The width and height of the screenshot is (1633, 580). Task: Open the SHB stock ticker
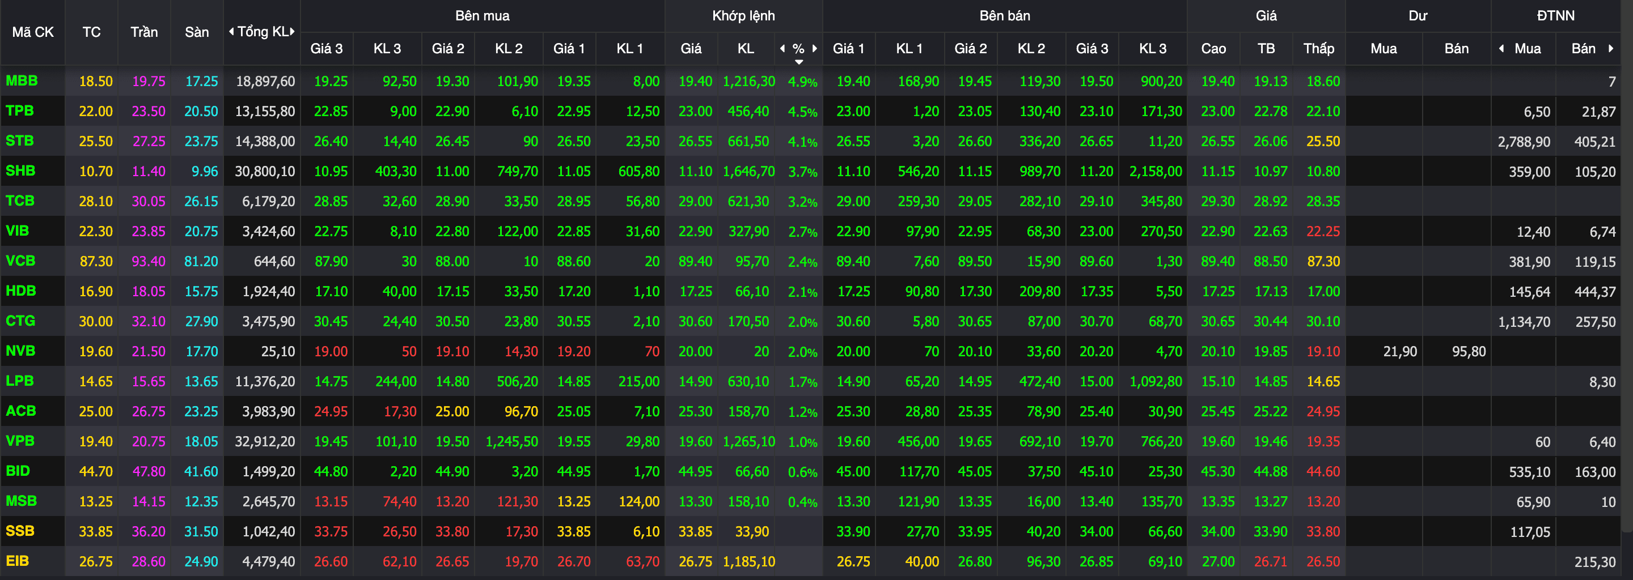(x=20, y=171)
